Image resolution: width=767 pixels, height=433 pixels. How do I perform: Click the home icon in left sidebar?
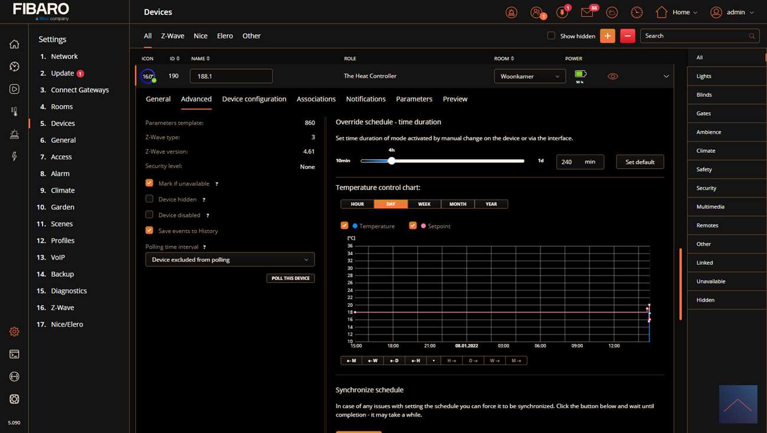14,44
